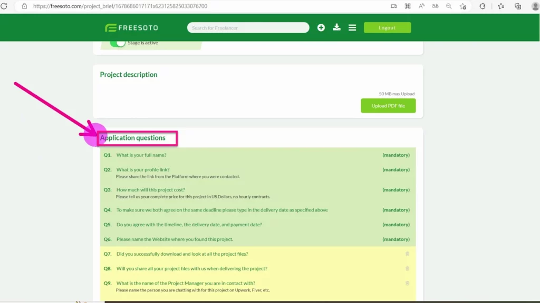Open the hamburger menu icon

(x=352, y=27)
